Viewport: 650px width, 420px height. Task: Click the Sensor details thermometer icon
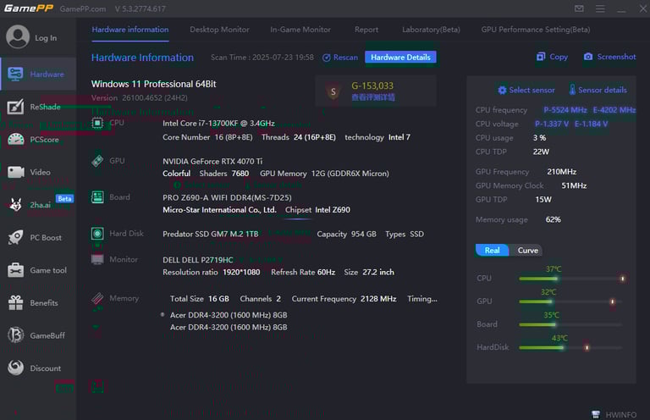pos(572,90)
